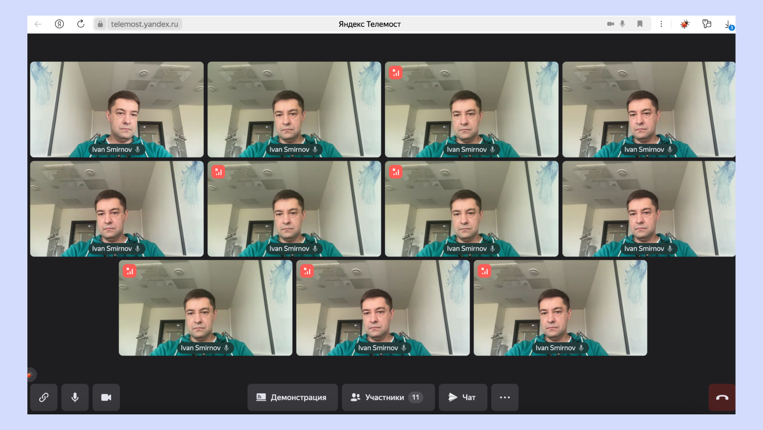The height and width of the screenshot is (430, 763).
Task: Click the ladybug extension icon in toolbar
Action: pos(685,24)
